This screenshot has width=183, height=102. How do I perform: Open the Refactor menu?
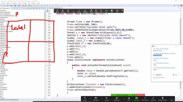point(9,3)
